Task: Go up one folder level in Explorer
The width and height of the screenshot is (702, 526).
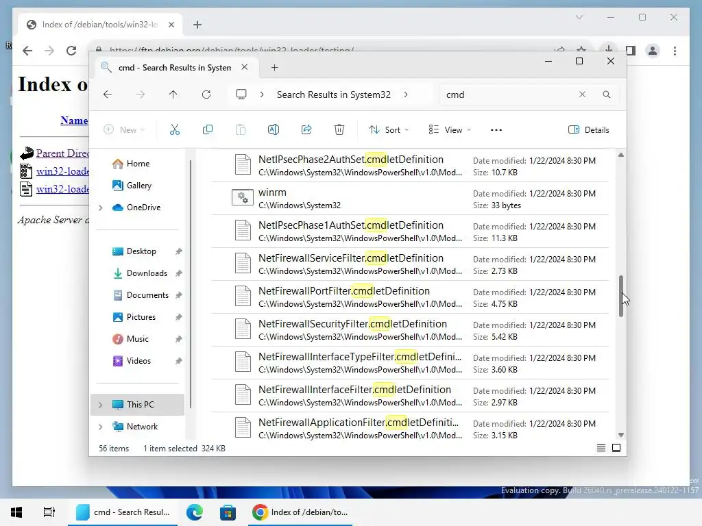Action: (x=173, y=95)
